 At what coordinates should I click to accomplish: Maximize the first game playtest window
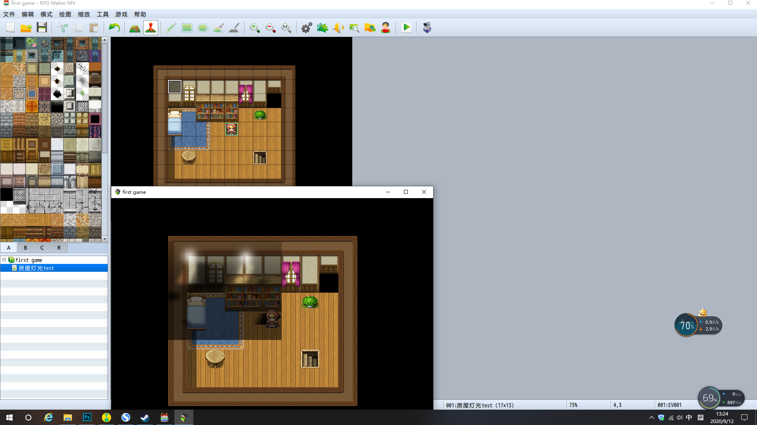406,192
